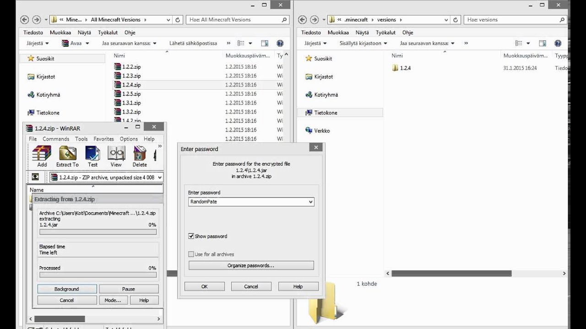Click WinRAR horizontal scrollbar thumb
Screen dimensions: 586x329
click(60, 319)
